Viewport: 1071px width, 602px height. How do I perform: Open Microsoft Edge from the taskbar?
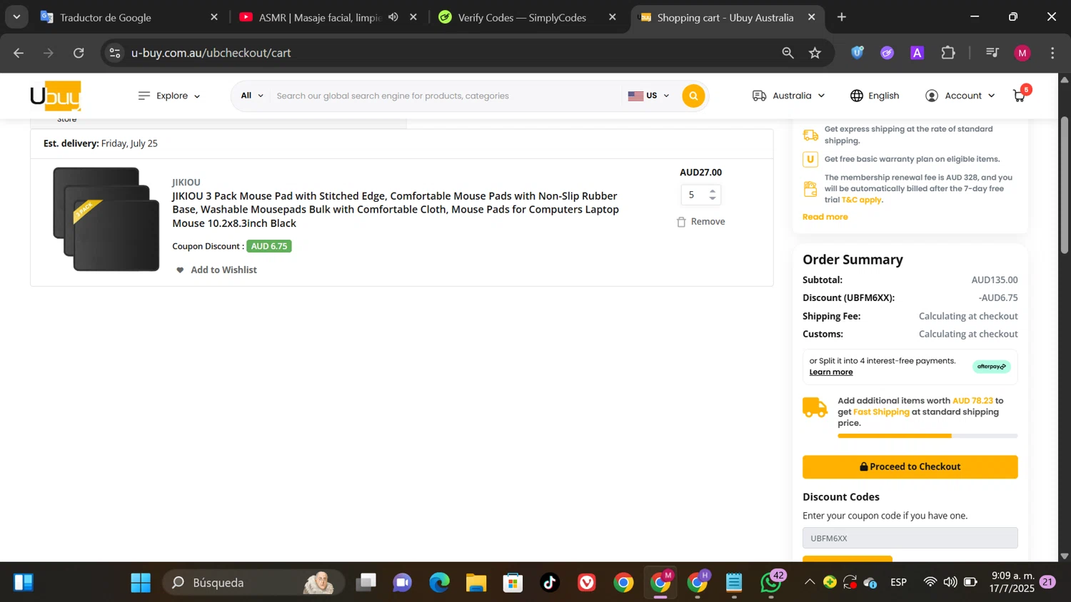439,583
